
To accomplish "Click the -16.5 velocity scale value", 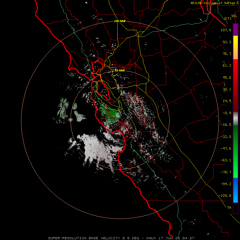I will coord(226,125).
